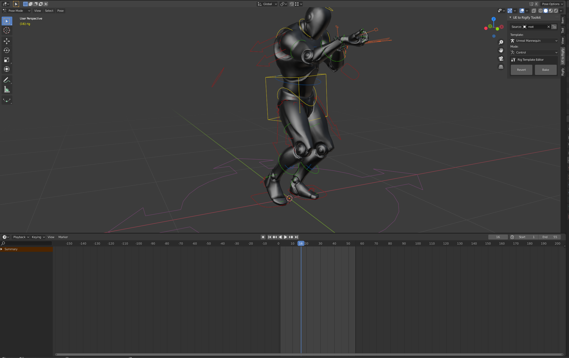Toggle X-ray view mode
The height and width of the screenshot is (358, 569).
tap(534, 11)
